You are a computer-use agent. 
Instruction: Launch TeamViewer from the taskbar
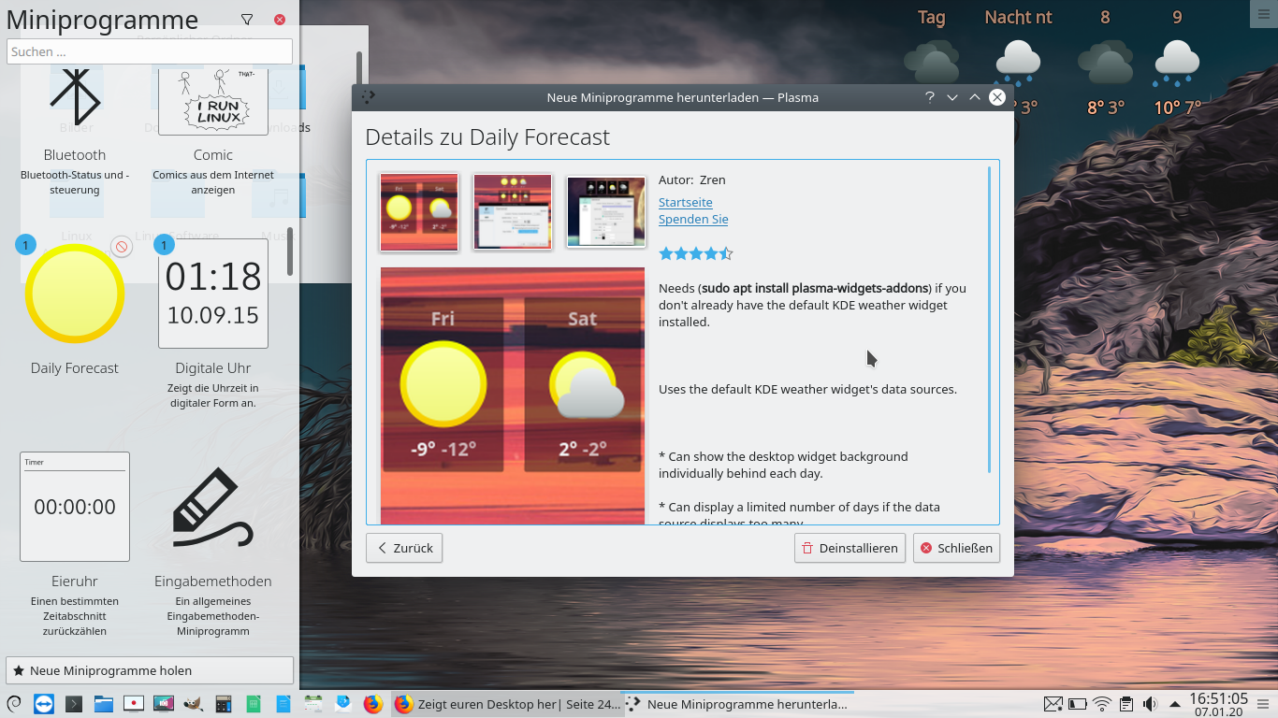point(43,704)
